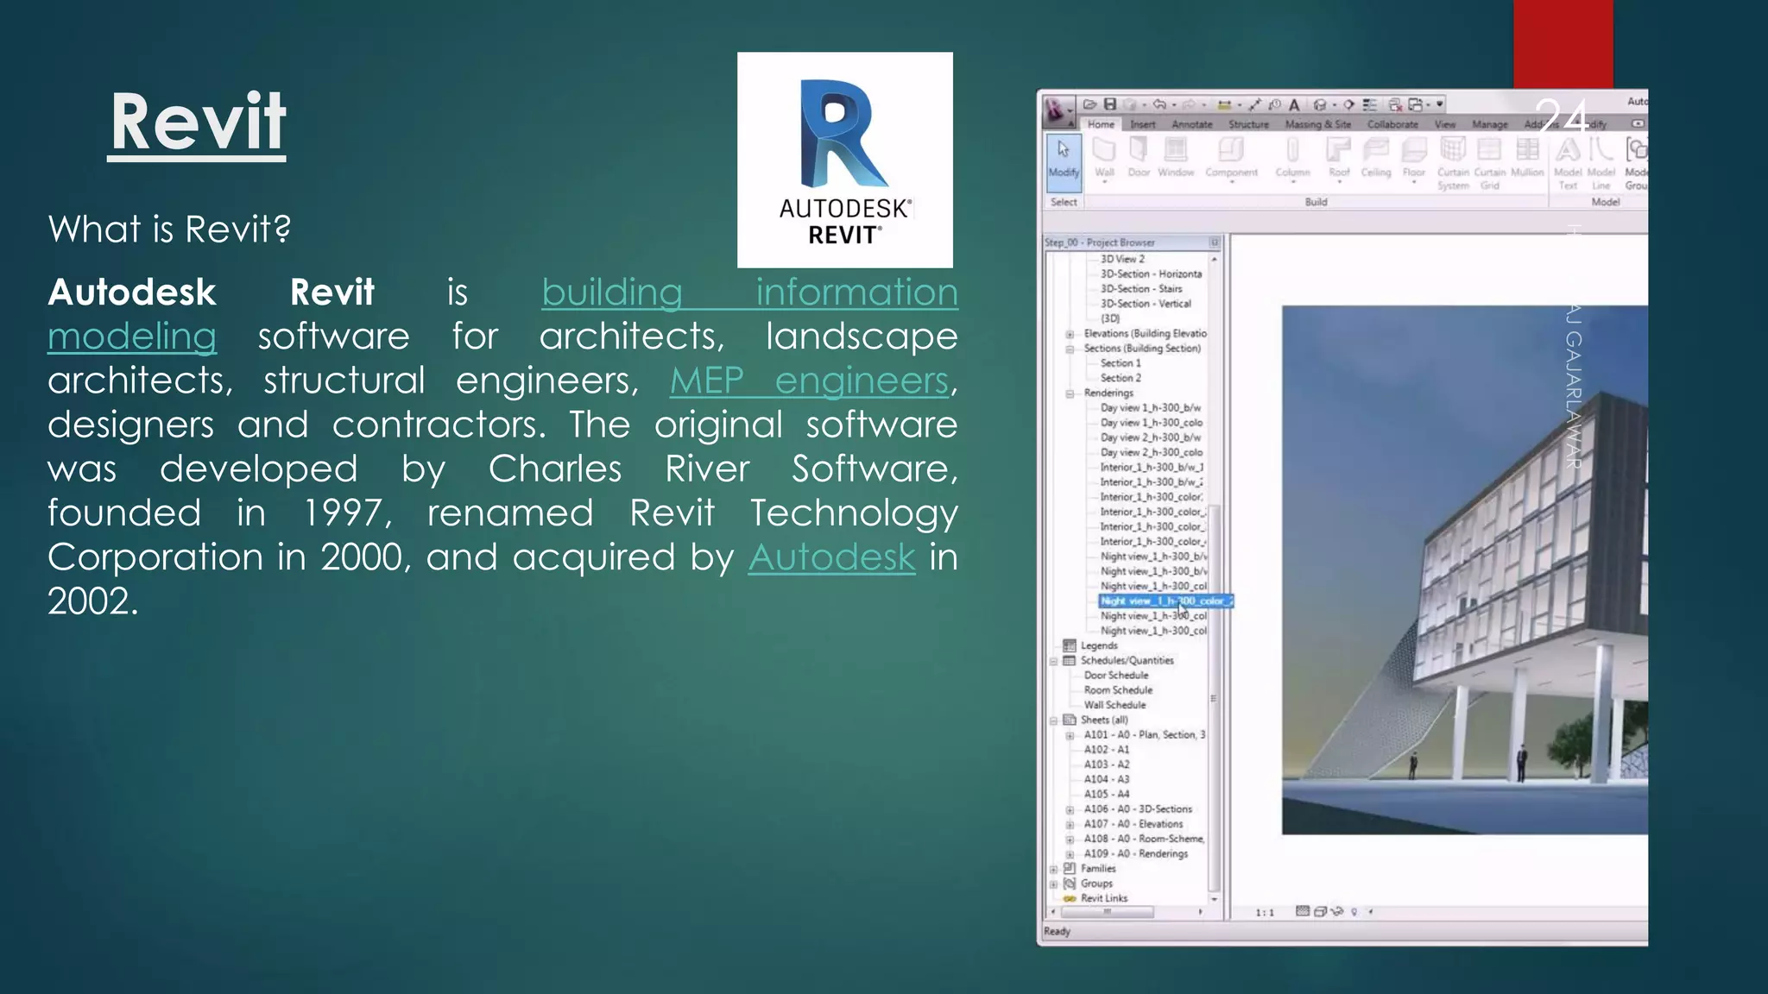Select the Ceiling tool
Image resolution: width=1768 pixels, height=994 pixels.
[x=1376, y=156]
